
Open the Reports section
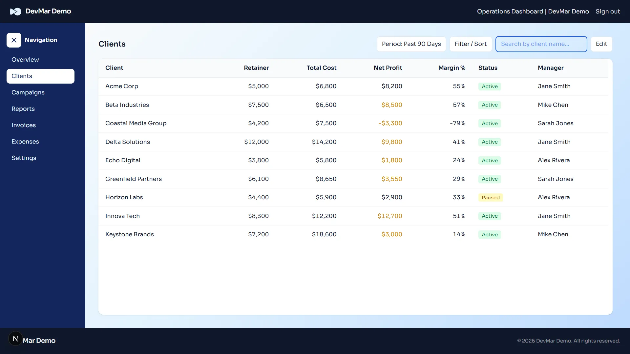click(x=23, y=109)
